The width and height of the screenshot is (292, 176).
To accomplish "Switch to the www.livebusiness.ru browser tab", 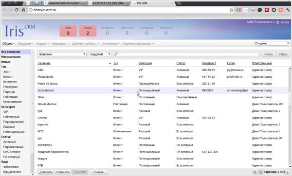I will pos(65,3).
